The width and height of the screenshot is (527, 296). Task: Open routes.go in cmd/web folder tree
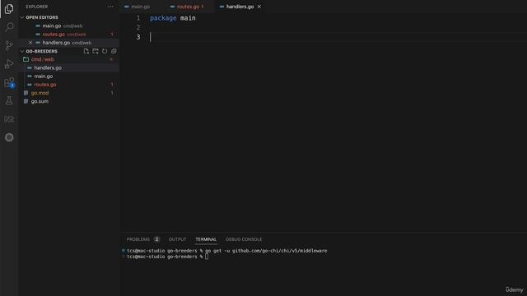point(69,85)
